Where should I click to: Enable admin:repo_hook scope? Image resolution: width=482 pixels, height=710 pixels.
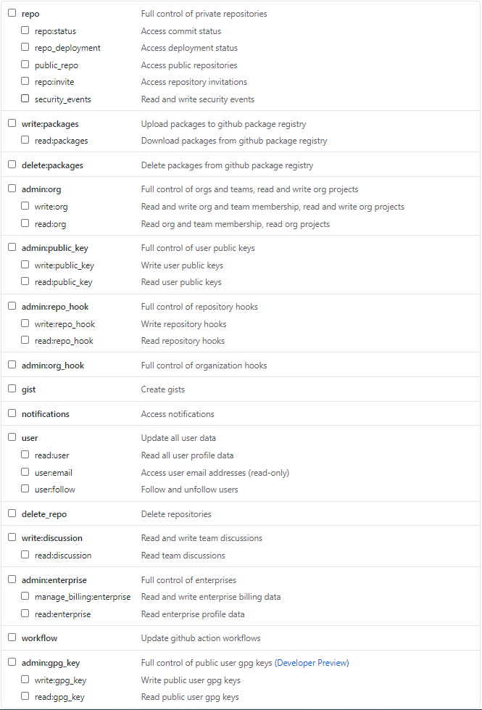point(12,305)
